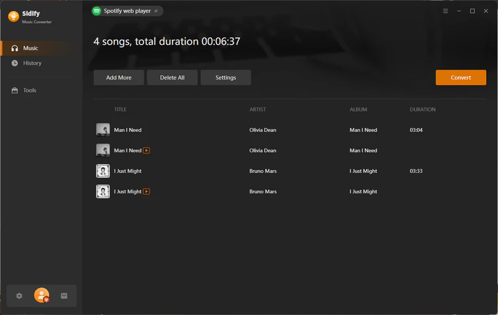Screen dimensions: 498x315
Task: Click the DURATION column header
Action: pos(423,109)
